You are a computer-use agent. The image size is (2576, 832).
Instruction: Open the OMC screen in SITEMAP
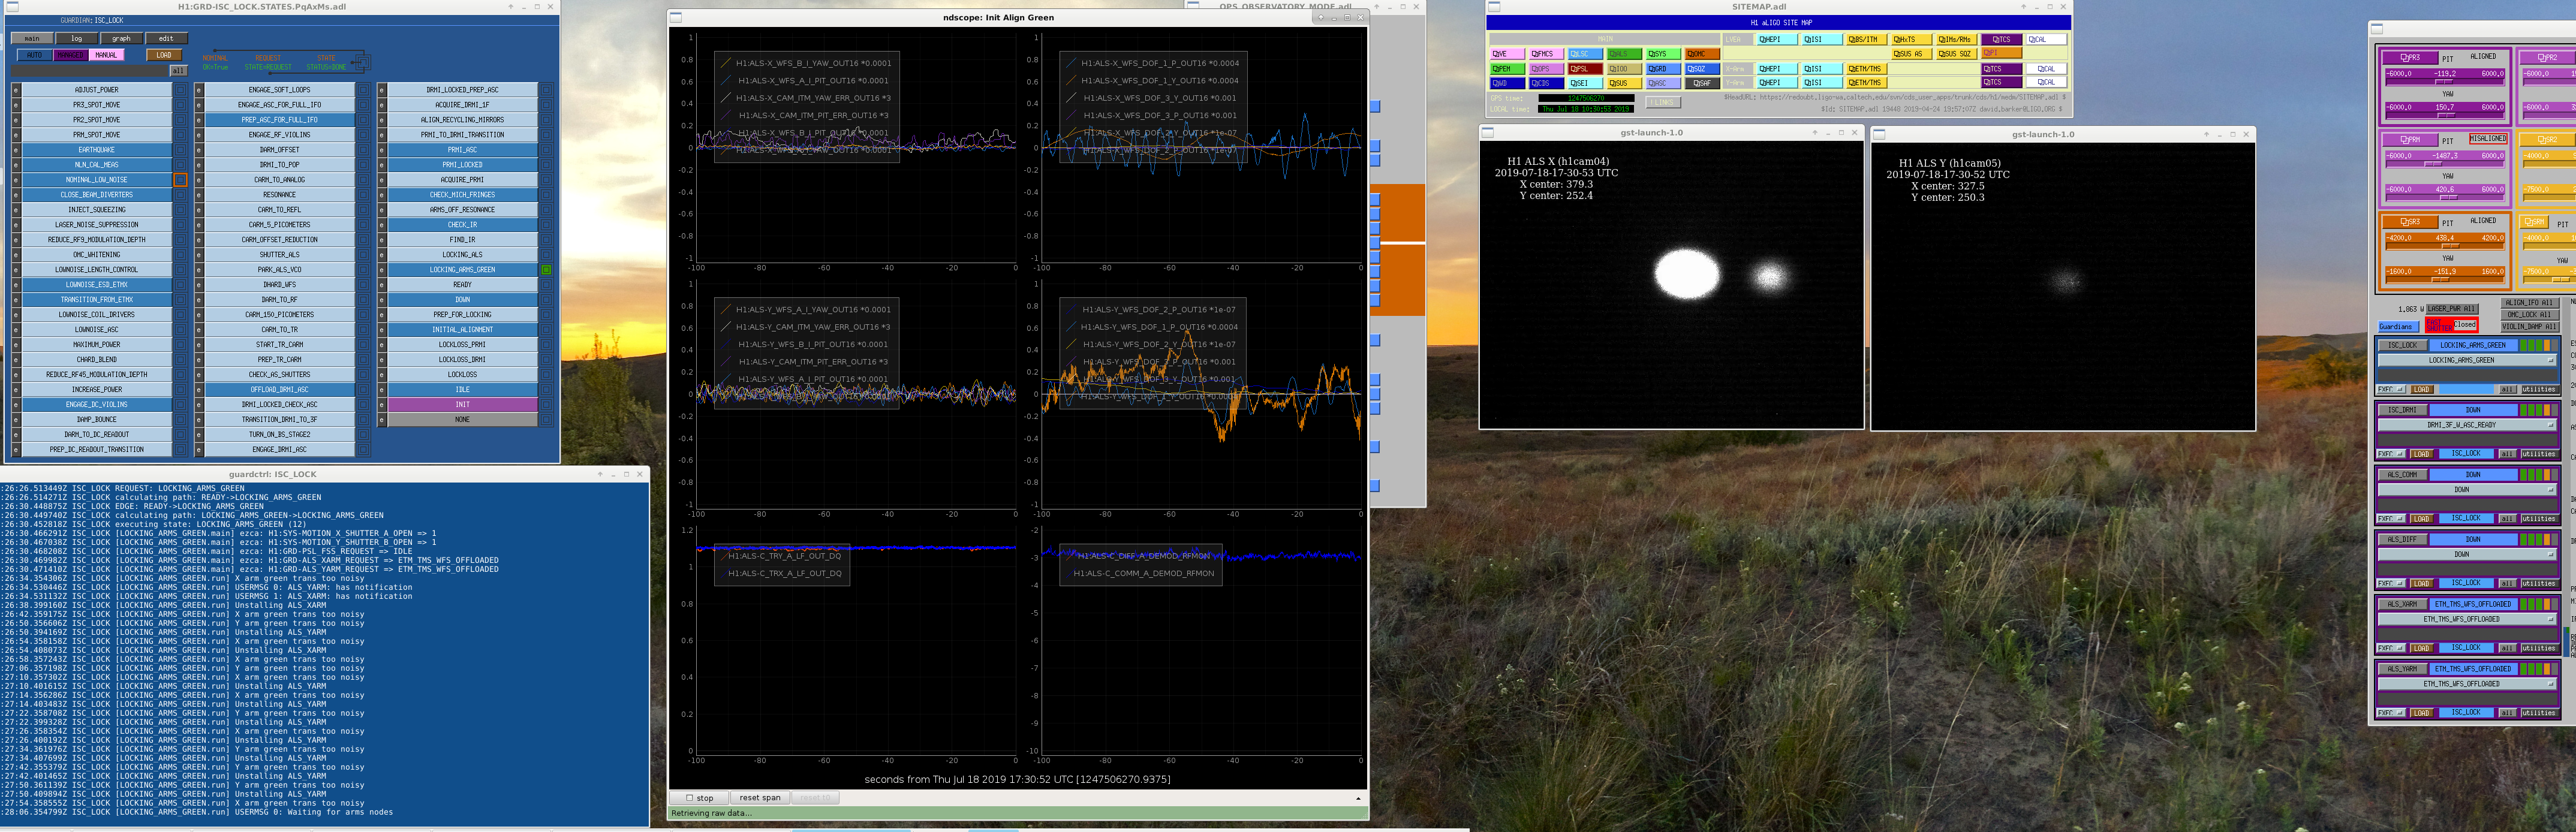[1702, 54]
